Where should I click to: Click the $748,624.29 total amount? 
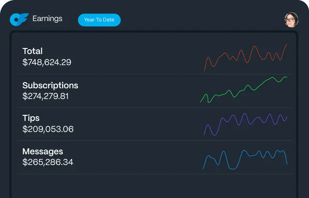tap(47, 63)
